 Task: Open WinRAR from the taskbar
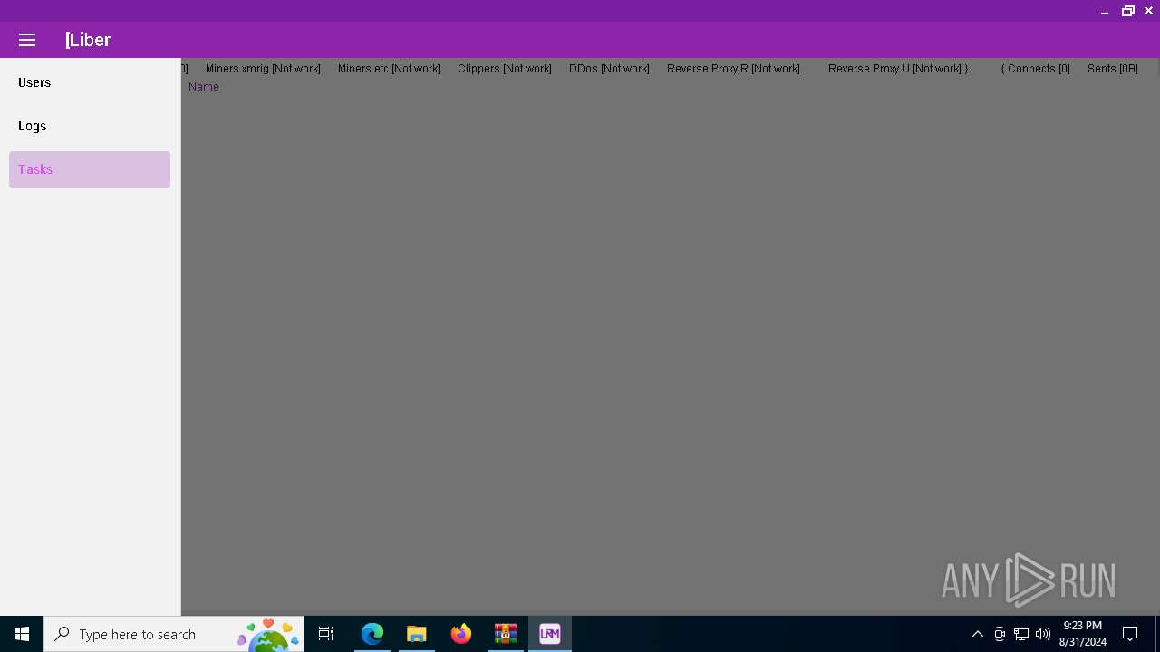[506, 634]
